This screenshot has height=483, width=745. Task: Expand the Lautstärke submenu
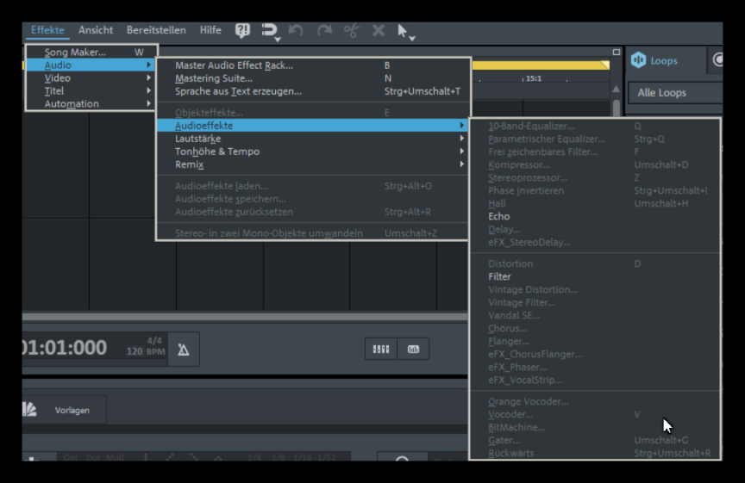(x=197, y=139)
